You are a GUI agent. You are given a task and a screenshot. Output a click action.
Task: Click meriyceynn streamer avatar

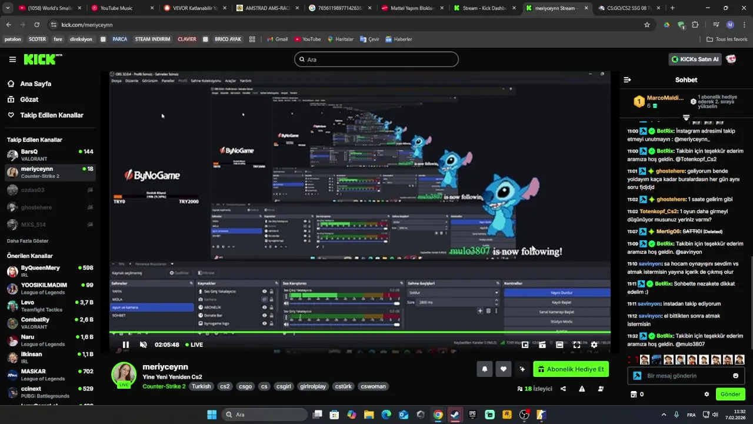tap(124, 375)
